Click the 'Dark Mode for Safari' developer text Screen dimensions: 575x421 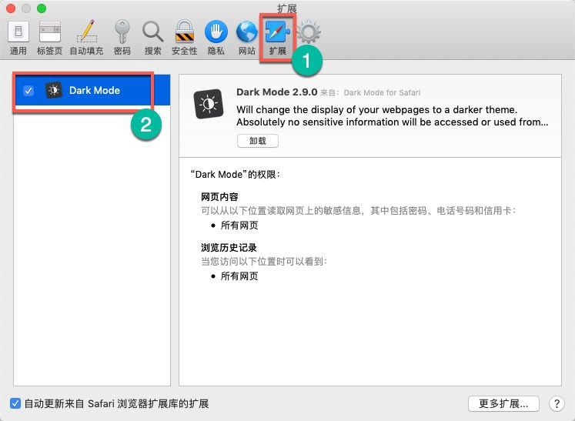pos(382,93)
